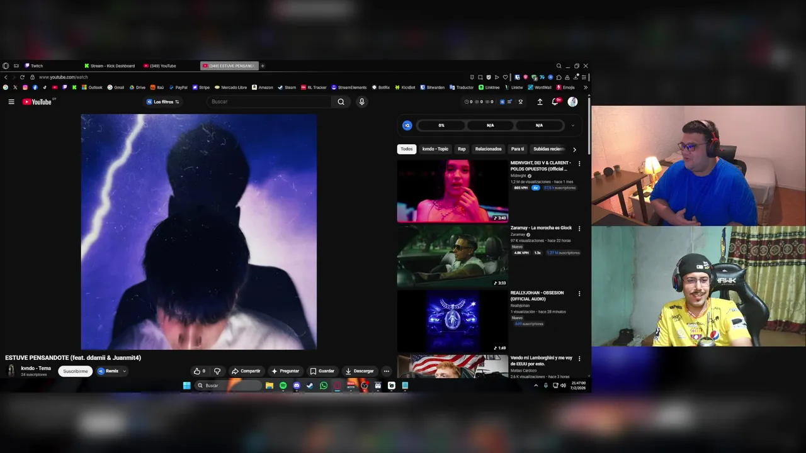This screenshot has width=806, height=453.
Task: Expand the Remix dropdown arrow
Action: pos(124,371)
